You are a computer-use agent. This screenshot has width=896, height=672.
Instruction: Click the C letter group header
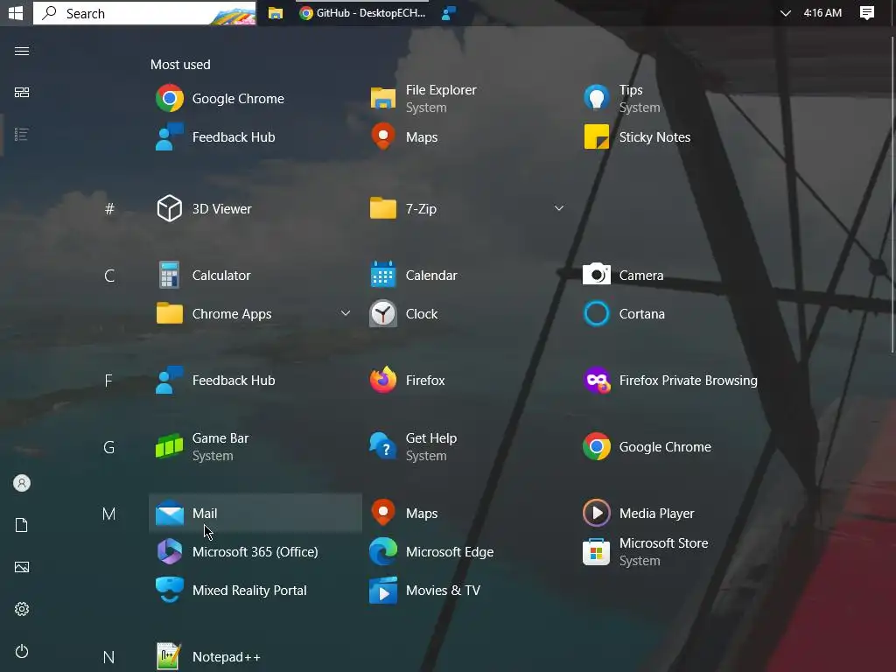pyautogui.click(x=109, y=276)
